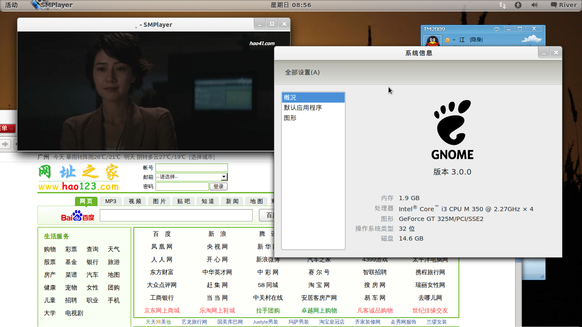Open the 旅游 link under 生活服务
The height and width of the screenshot is (327, 582).
pyautogui.click(x=114, y=262)
